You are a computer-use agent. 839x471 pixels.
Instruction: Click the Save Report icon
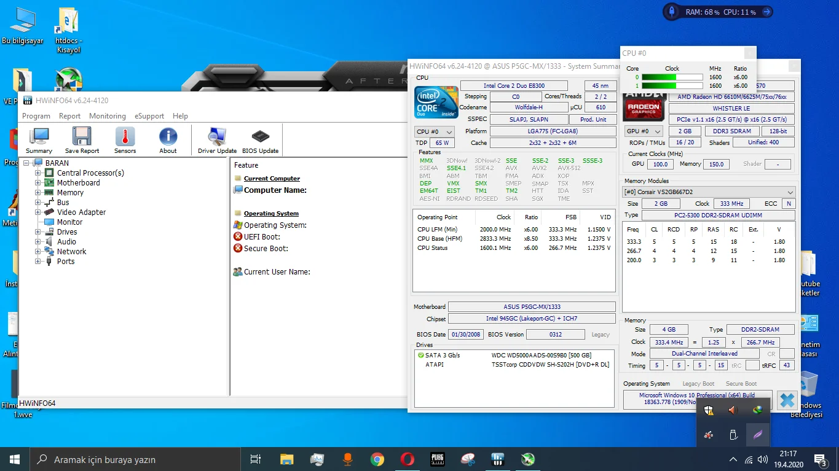(82, 139)
